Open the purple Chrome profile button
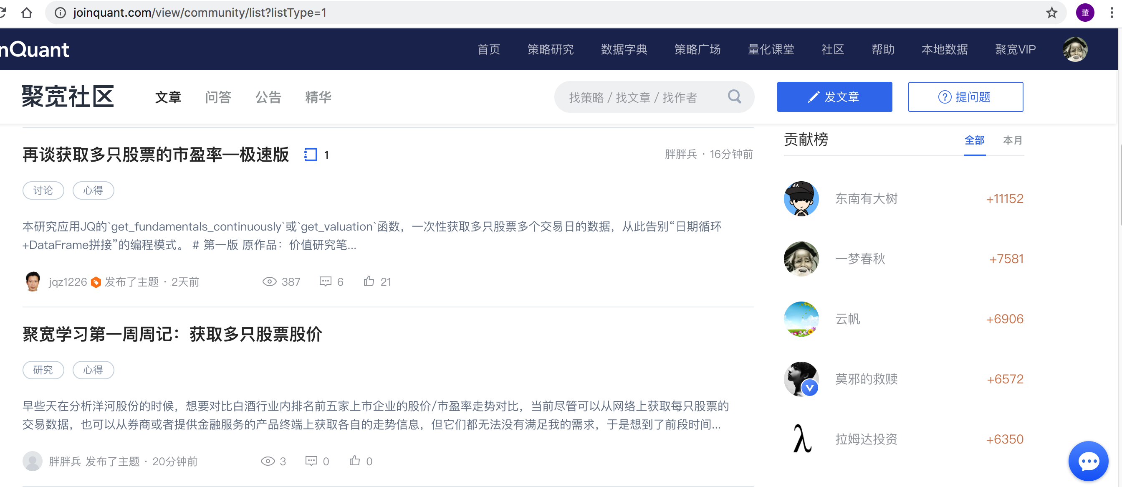 [1085, 13]
